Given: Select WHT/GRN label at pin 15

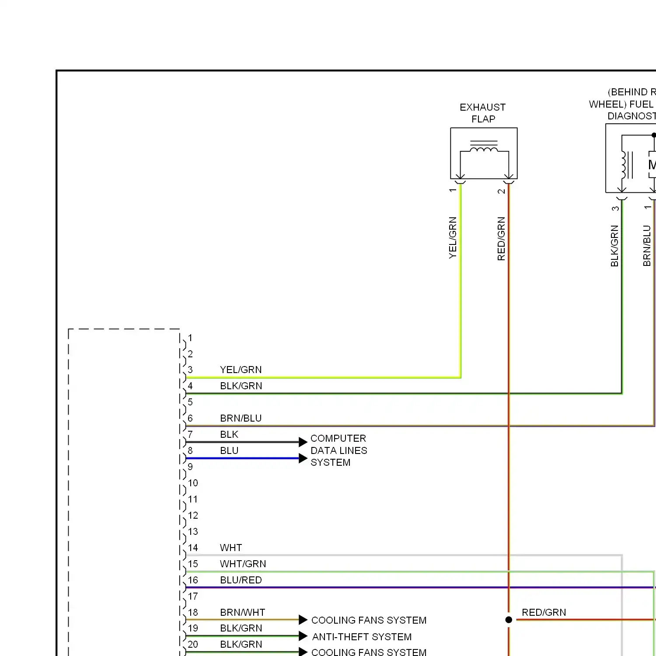Looking at the screenshot, I should (x=243, y=564).
